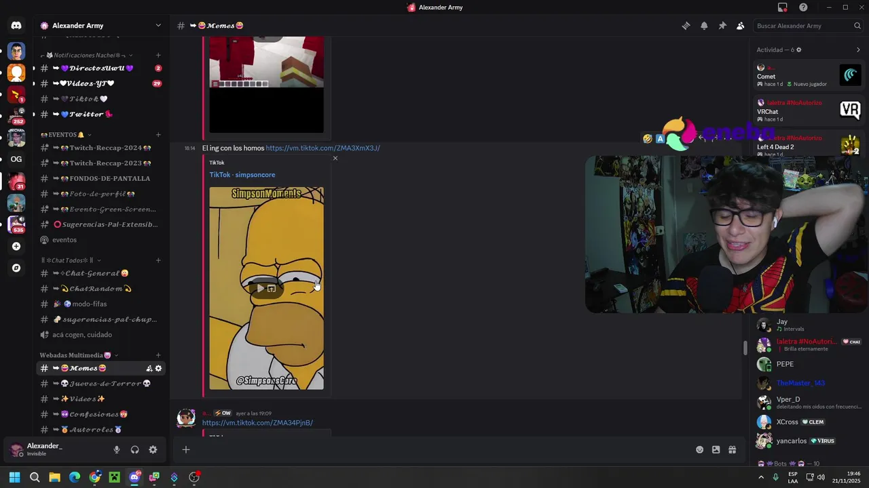Mute microphone in user panel
The width and height of the screenshot is (869, 488).
click(117, 449)
